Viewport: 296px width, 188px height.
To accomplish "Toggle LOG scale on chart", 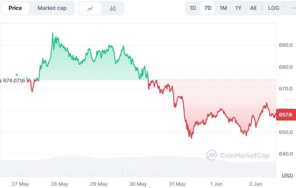I will click(x=273, y=8).
